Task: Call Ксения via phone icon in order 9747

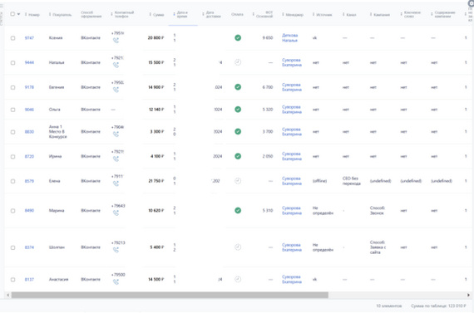Action: 116,41
